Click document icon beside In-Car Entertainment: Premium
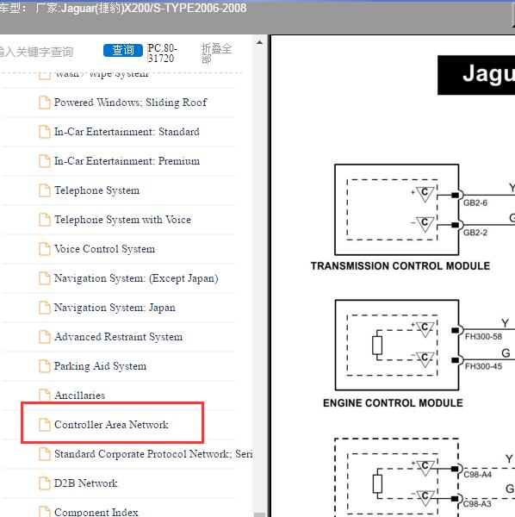The height and width of the screenshot is (517, 515). pos(45,161)
